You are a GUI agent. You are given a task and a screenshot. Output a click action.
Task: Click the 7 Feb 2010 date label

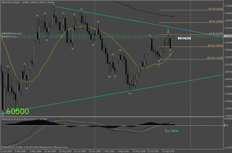109,151
